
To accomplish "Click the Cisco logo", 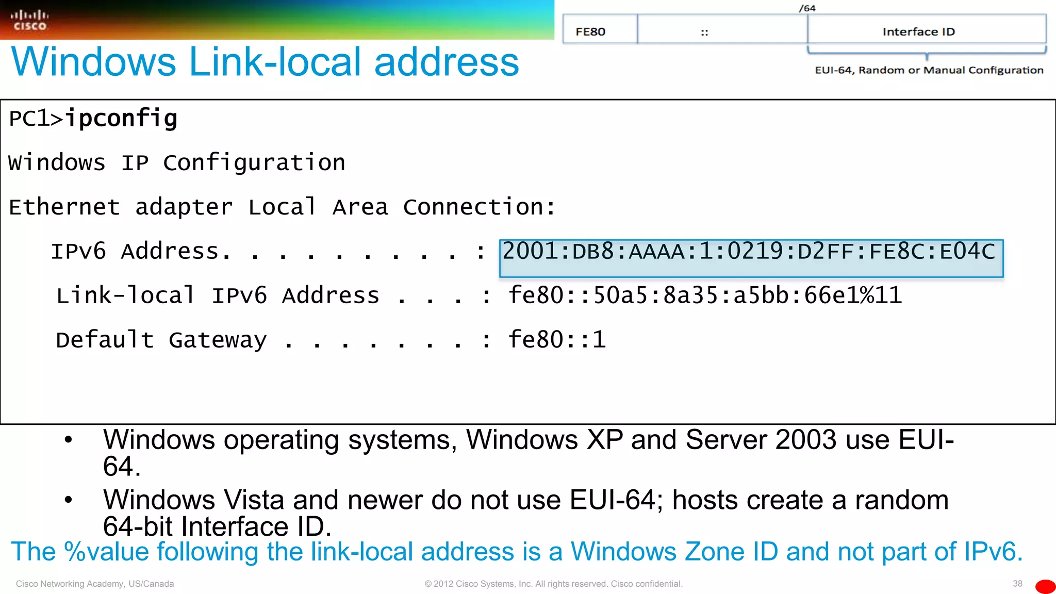I will tap(29, 21).
